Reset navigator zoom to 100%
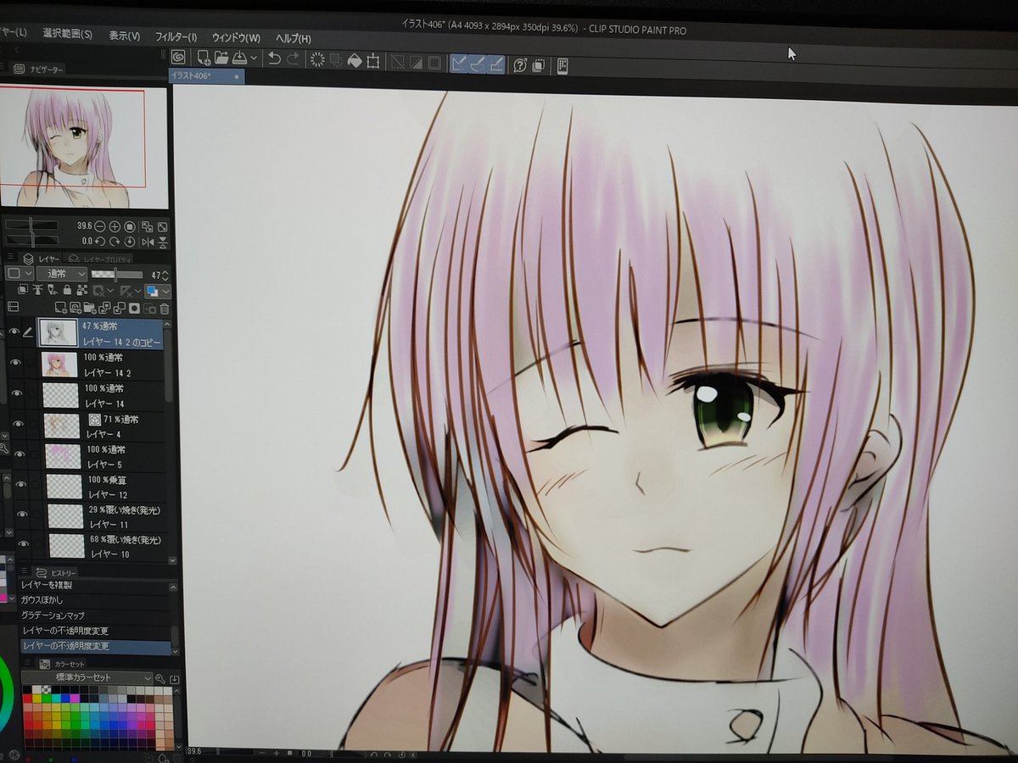The image size is (1018, 763). coord(130,226)
